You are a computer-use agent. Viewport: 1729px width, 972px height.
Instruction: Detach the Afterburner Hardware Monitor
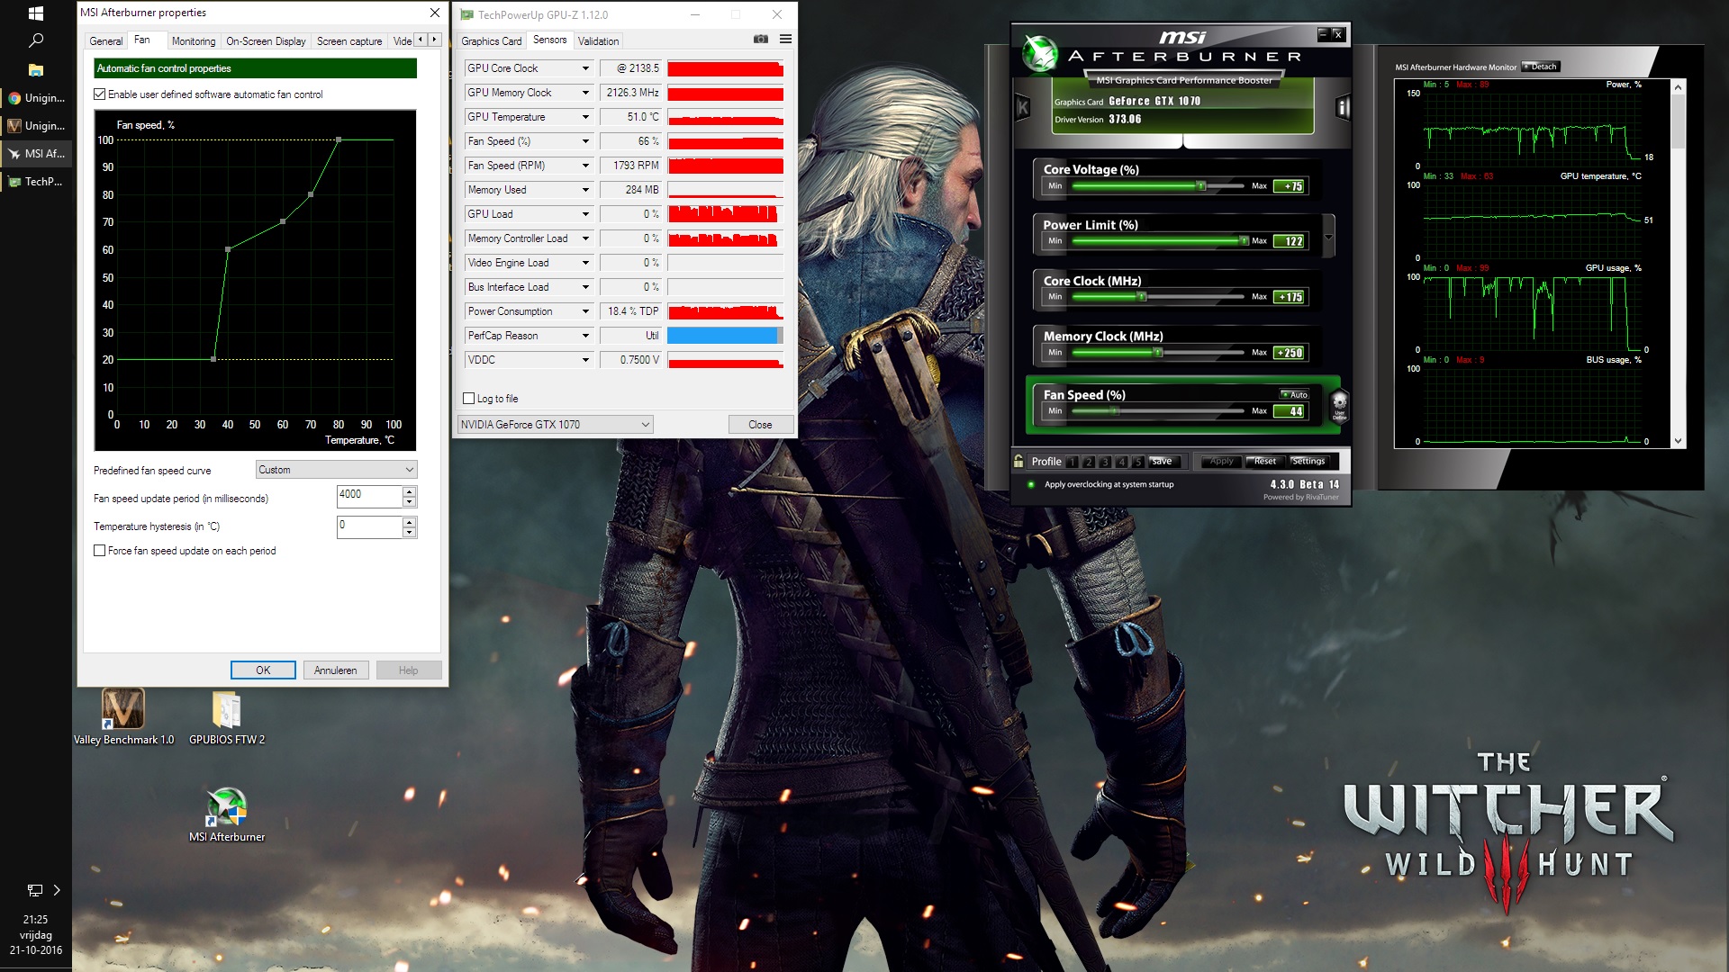coord(1540,67)
